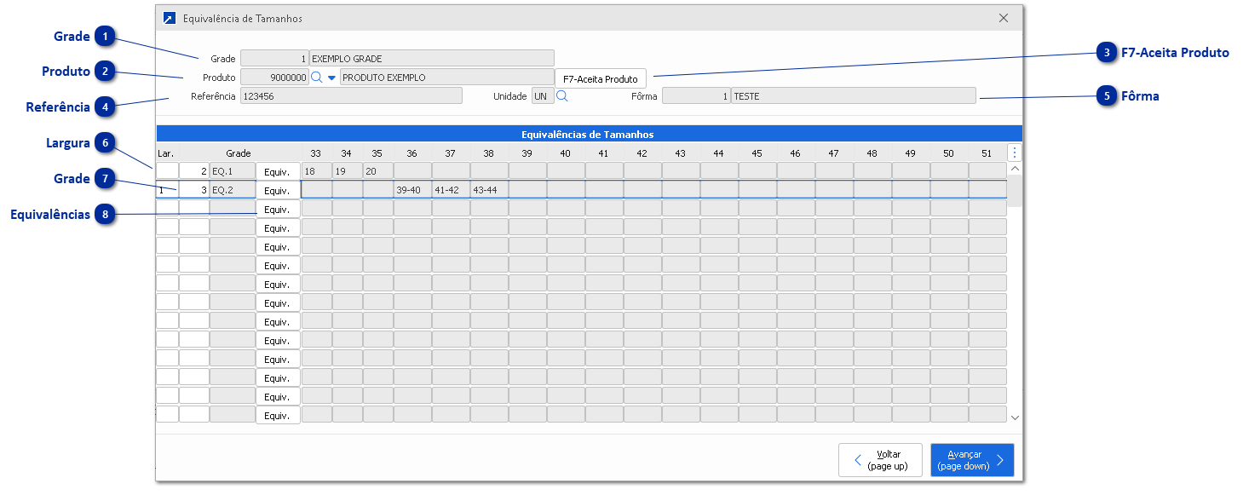Viewport: 1243px width, 495px height.
Task: Click grade number cell 3 in second row
Action: [x=194, y=190]
